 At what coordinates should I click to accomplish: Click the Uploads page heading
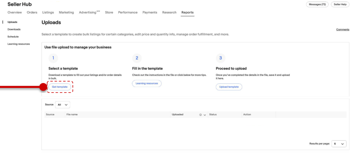[51, 23]
